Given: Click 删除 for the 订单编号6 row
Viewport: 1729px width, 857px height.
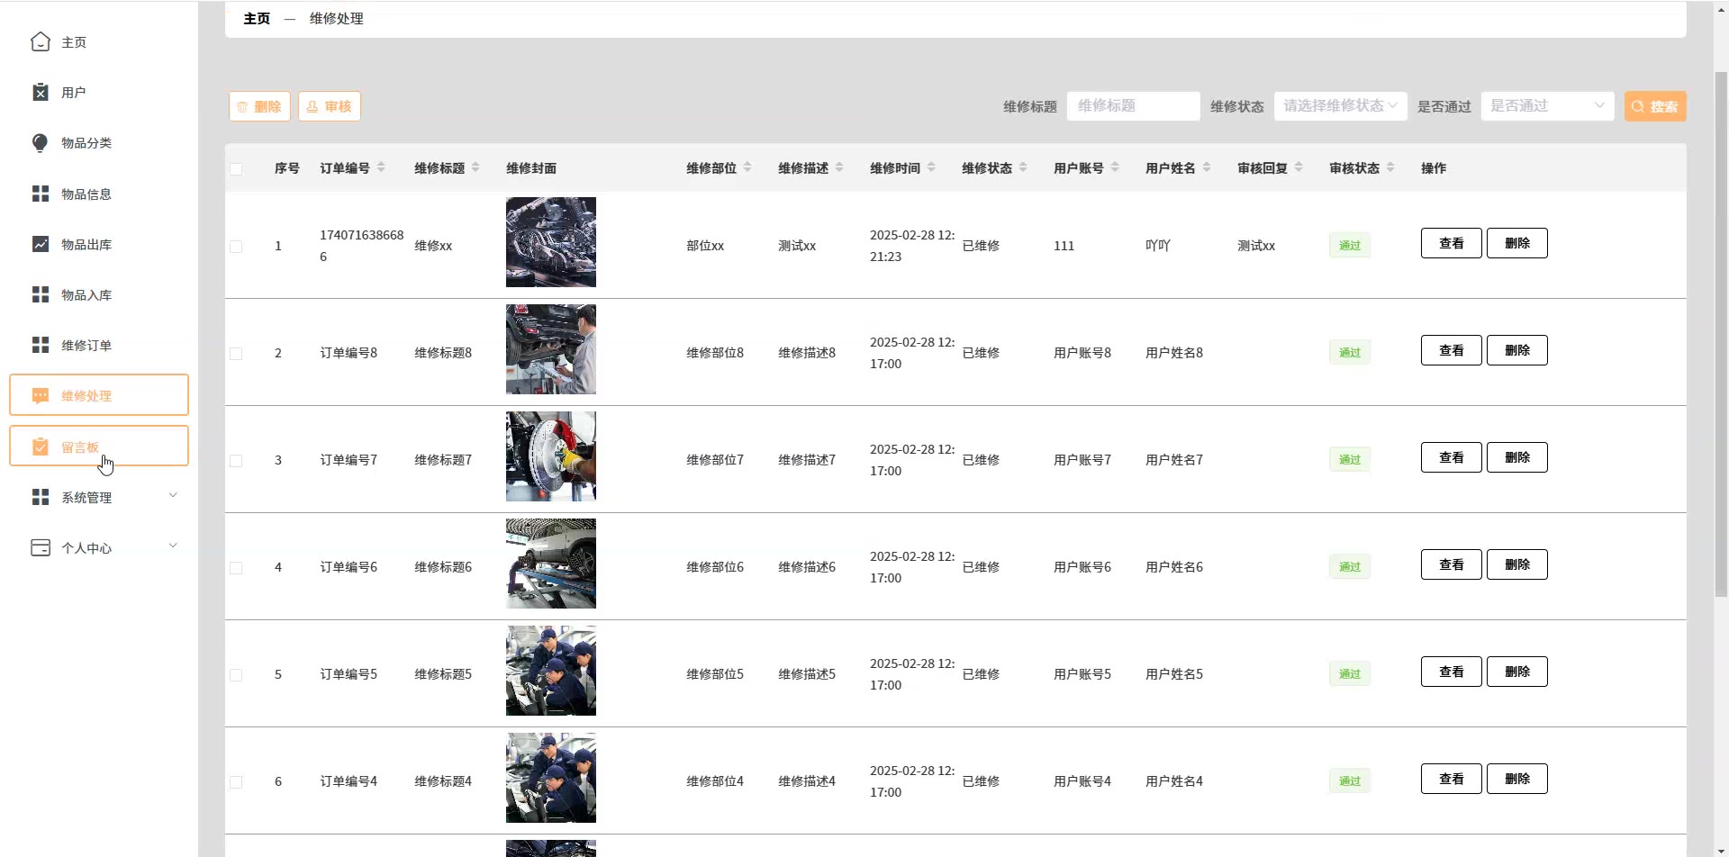Looking at the screenshot, I should (1517, 564).
